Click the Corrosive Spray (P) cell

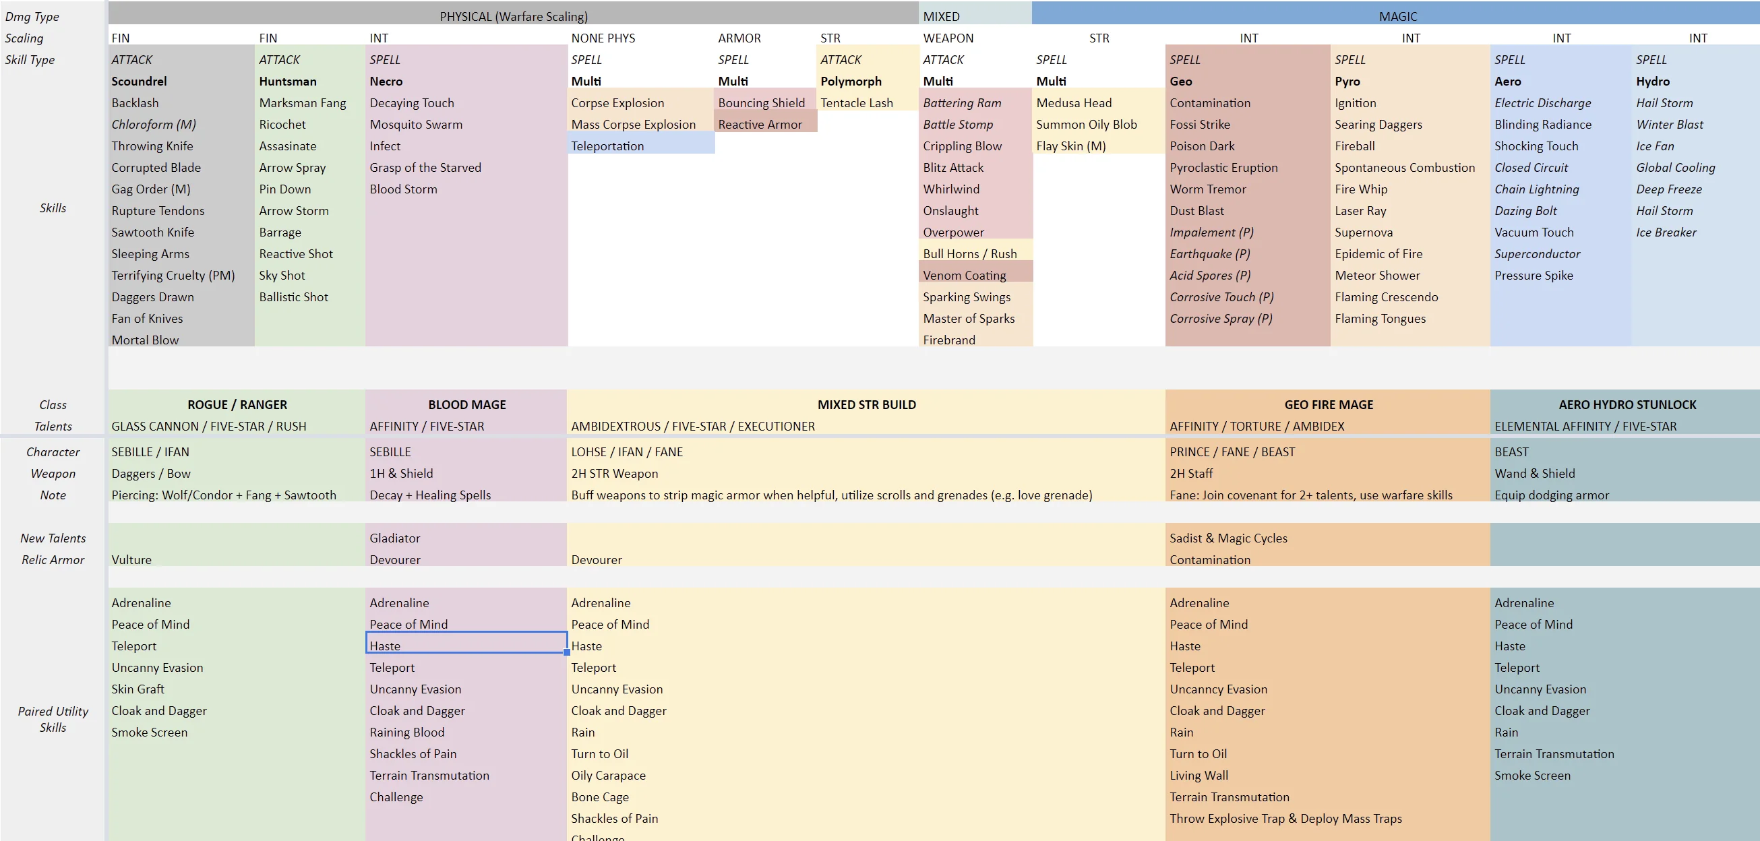[1248, 318]
